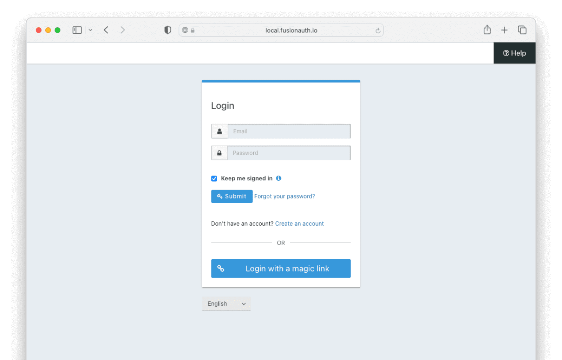Go back with the browser back arrow
The width and height of the screenshot is (562, 360).
click(x=106, y=30)
